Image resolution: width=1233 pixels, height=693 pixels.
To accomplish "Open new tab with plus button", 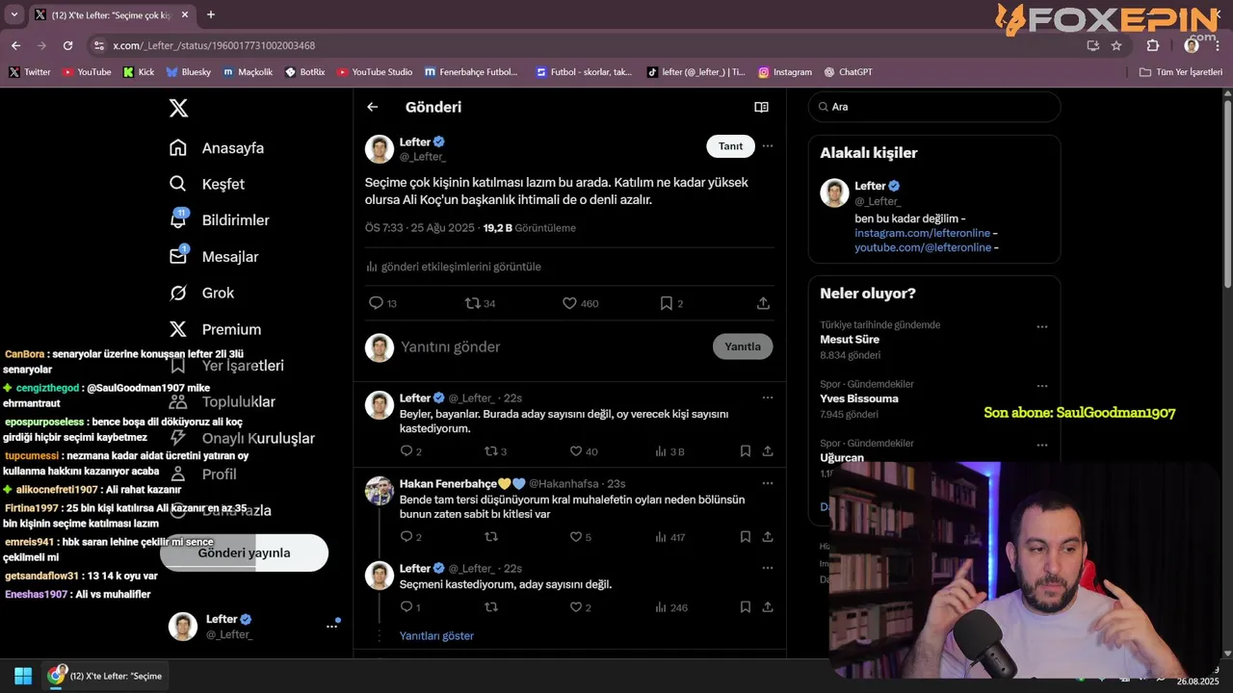I will 211,14.
